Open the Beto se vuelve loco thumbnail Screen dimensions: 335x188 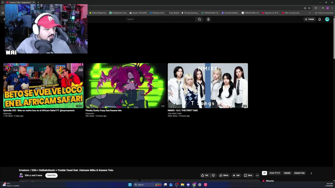point(43,86)
